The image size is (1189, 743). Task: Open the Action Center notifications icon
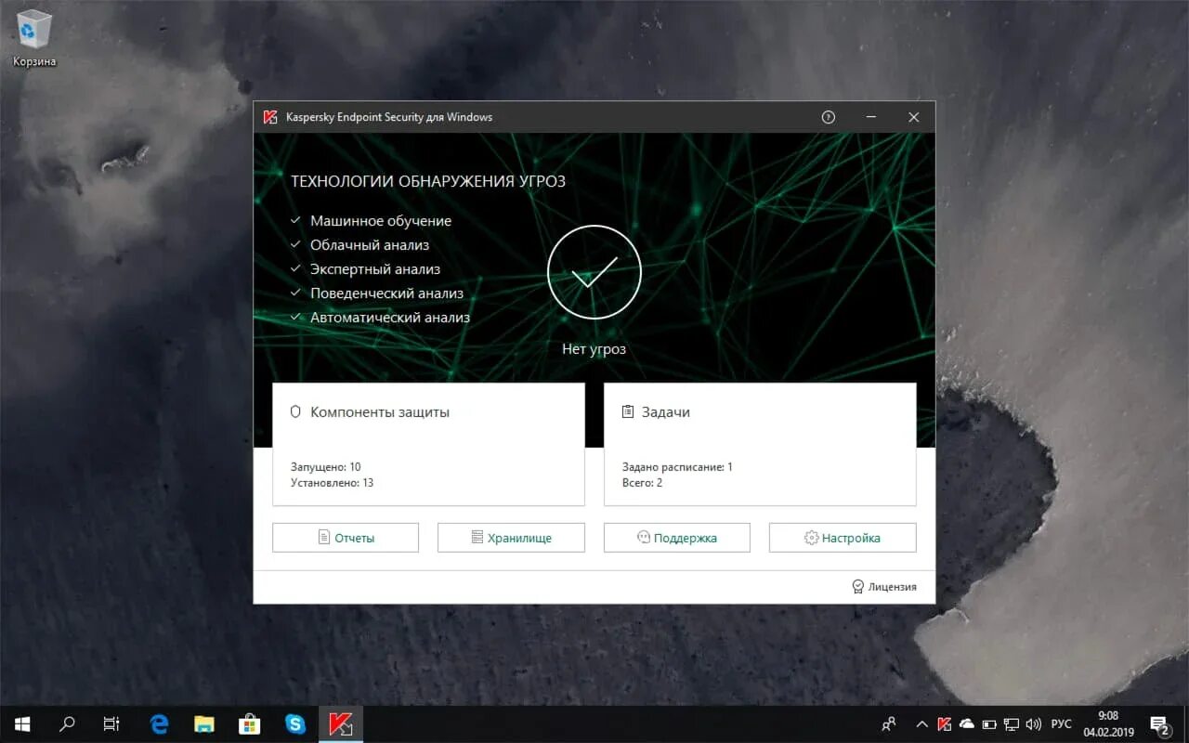1159,723
